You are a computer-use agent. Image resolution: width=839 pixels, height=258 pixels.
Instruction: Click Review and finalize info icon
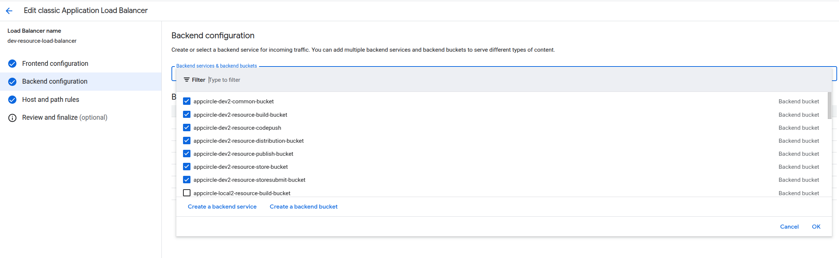pyautogui.click(x=12, y=118)
